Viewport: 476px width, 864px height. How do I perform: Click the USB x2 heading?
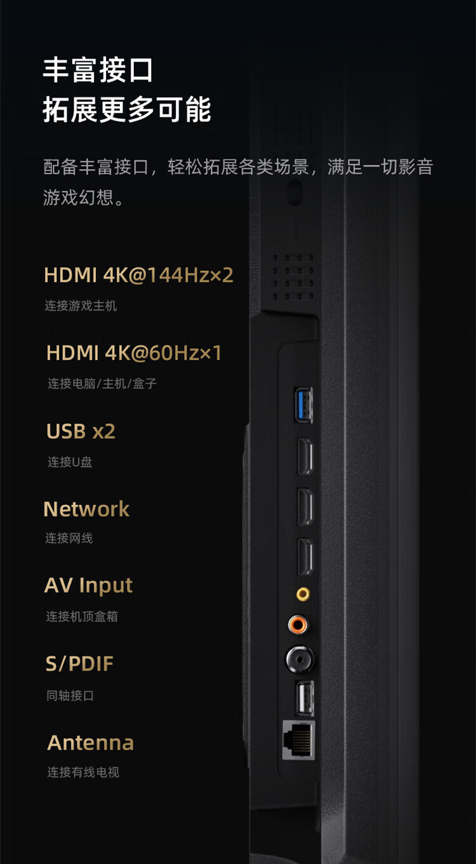[81, 432]
